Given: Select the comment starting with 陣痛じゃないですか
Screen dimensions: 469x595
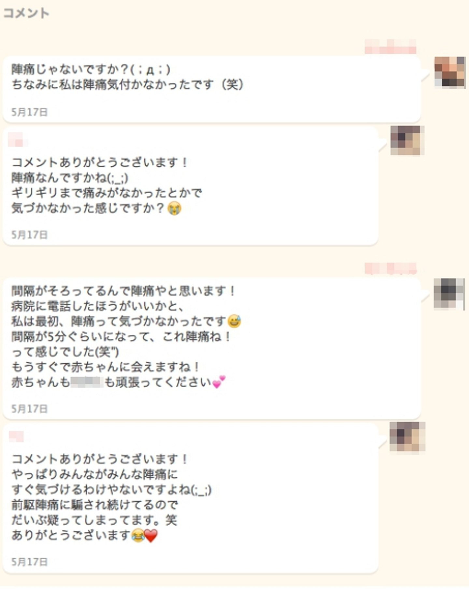Looking at the screenshot, I should click(x=212, y=89).
